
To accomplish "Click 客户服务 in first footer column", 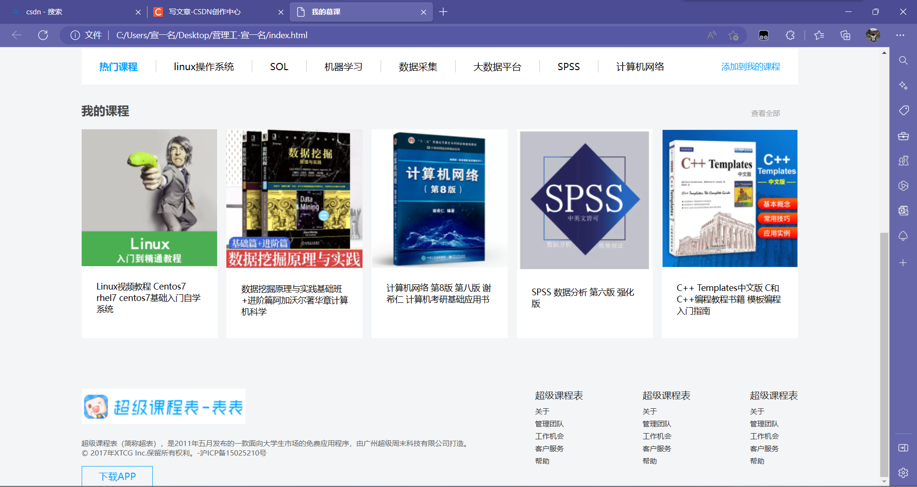I will point(549,448).
